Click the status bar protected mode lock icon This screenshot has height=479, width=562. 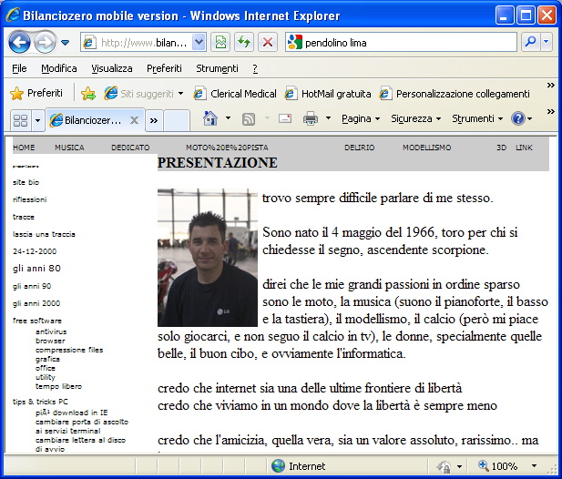[444, 466]
